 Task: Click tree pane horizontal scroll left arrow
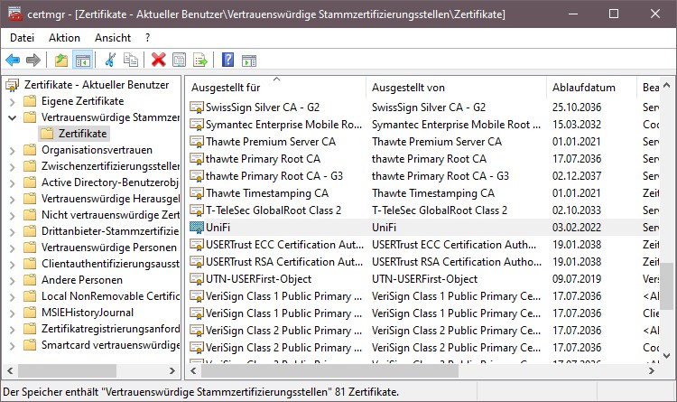[10, 371]
